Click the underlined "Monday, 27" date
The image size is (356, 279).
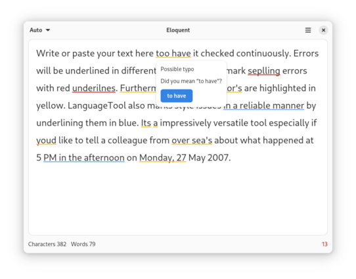coord(162,157)
